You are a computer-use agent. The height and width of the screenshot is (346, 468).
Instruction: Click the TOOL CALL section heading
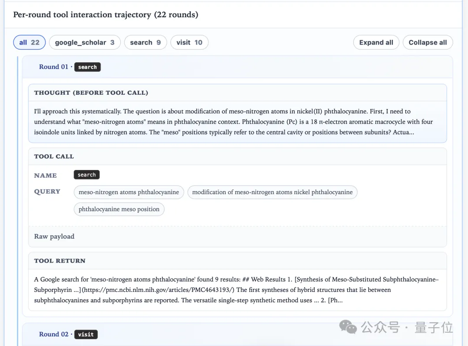point(54,156)
